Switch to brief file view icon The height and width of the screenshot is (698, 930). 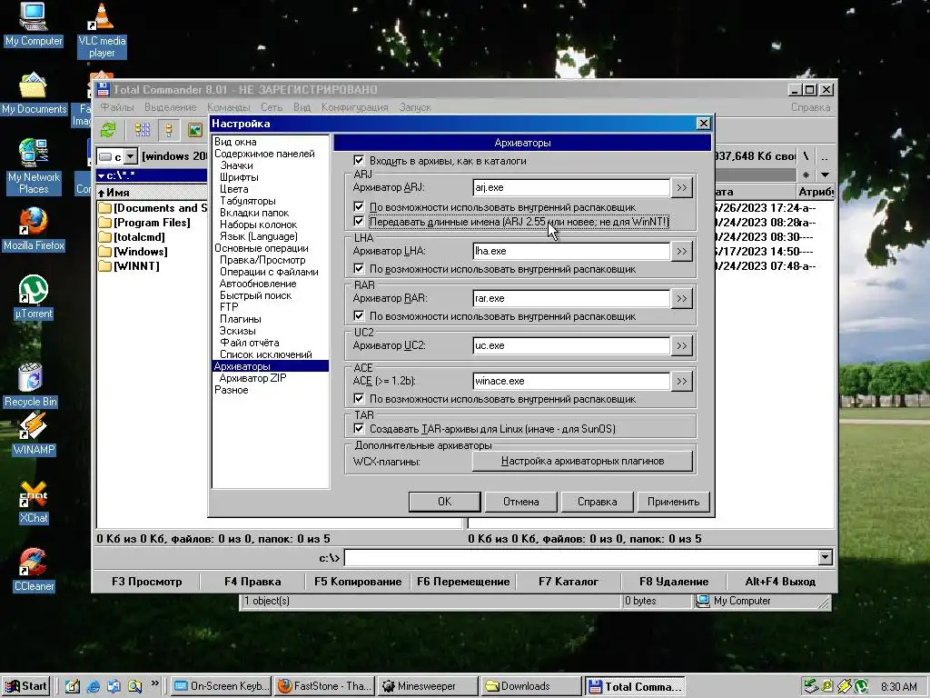tap(143, 129)
